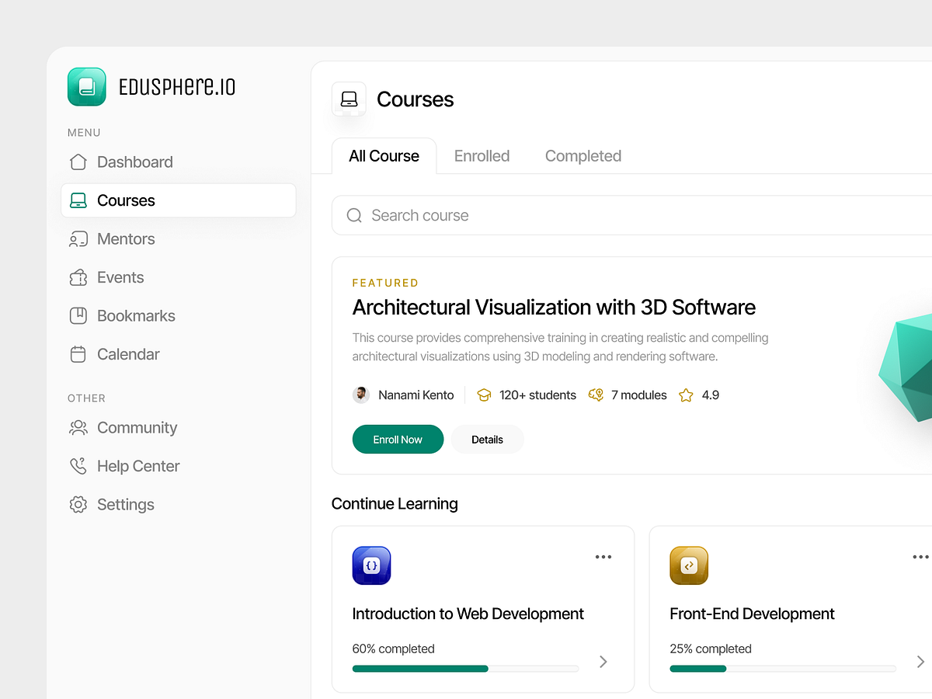Click the Enroll Now button

398,440
